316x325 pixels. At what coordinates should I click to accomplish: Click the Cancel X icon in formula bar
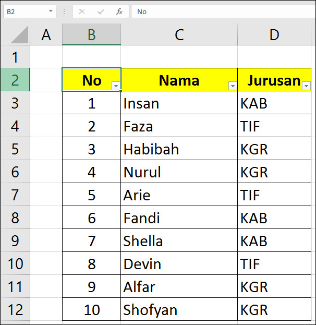click(x=82, y=11)
